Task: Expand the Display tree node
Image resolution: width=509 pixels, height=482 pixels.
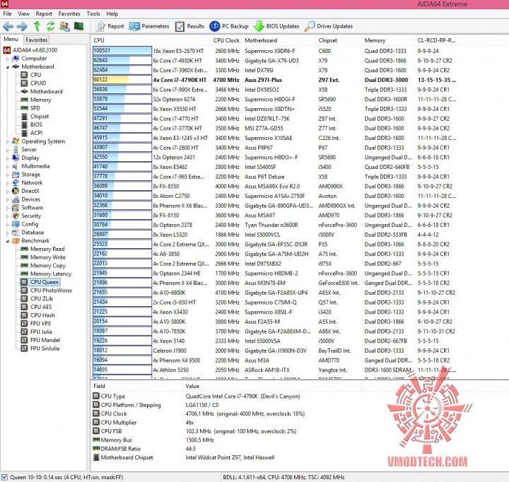Action: [8, 158]
